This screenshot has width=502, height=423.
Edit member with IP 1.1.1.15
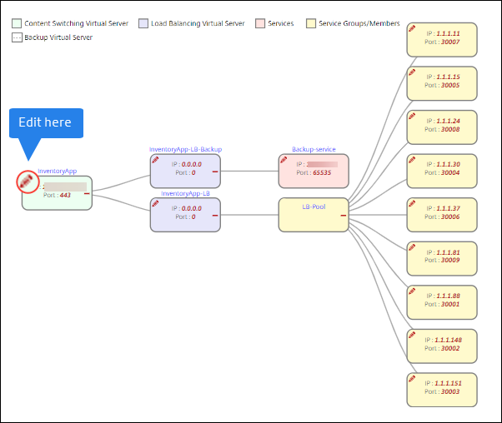[x=412, y=72]
